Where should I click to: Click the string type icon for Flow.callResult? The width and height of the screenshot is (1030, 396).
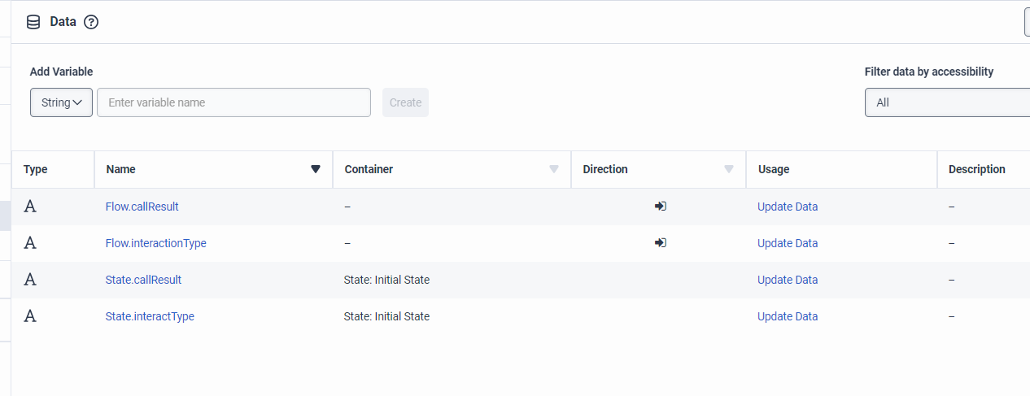click(x=30, y=207)
